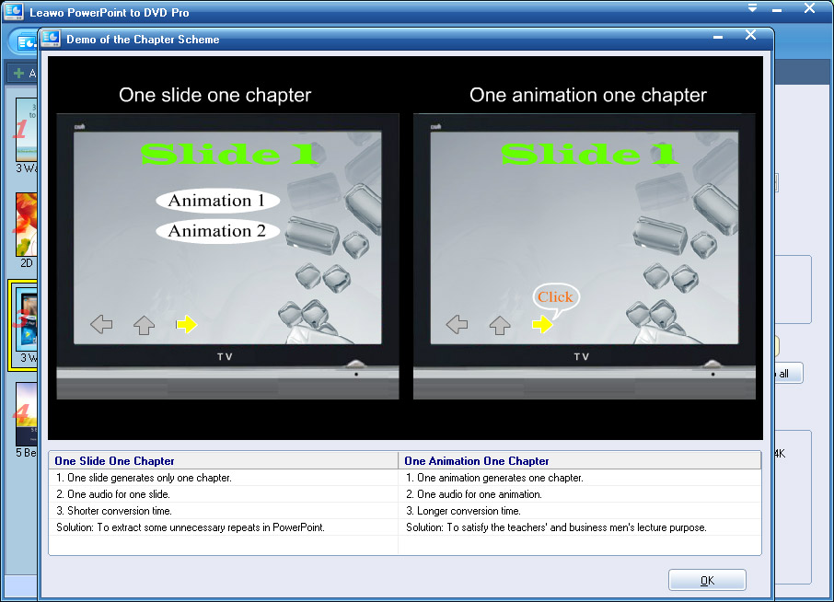Click the gray left arrow on right TV
834x602 pixels.
coord(457,324)
